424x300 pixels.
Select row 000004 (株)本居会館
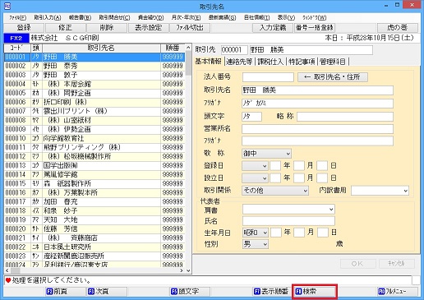(94, 84)
